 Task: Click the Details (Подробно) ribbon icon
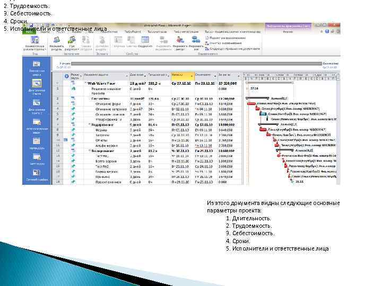tap(145, 40)
